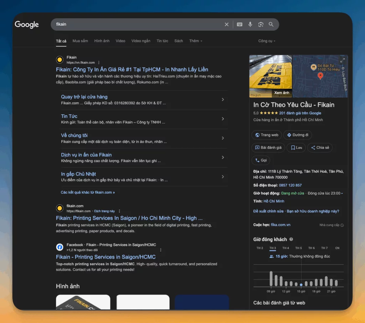The width and height of the screenshot is (365, 323).
Task: Expand the Thêm dropdown
Action: click(196, 41)
